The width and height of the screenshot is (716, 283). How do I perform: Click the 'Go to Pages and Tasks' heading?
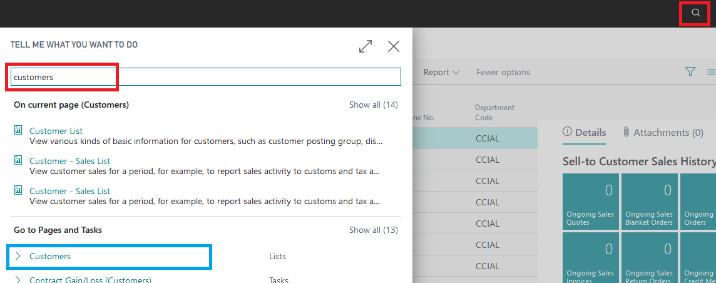58,230
